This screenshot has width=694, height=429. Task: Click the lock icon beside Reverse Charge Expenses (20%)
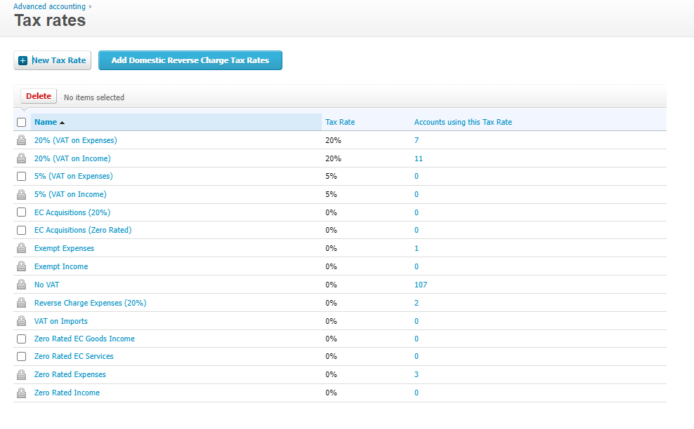[x=21, y=303]
